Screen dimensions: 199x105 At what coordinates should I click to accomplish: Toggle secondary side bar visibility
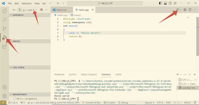pyautogui.click(x=170, y=3)
